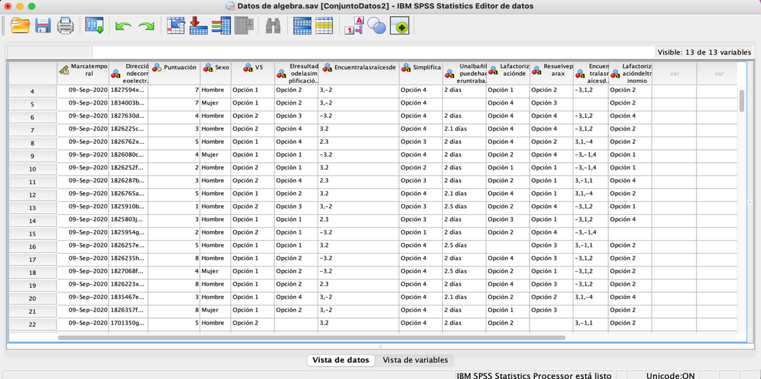Click the horizontal scrollbar below the data grid
The image size is (761, 379).
click(x=311, y=337)
